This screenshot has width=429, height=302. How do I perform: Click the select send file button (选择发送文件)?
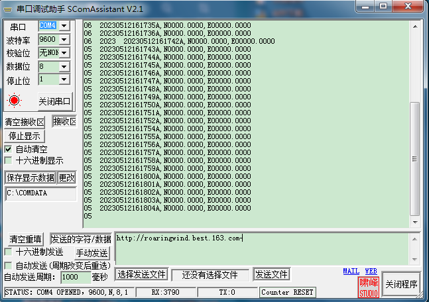(141, 274)
